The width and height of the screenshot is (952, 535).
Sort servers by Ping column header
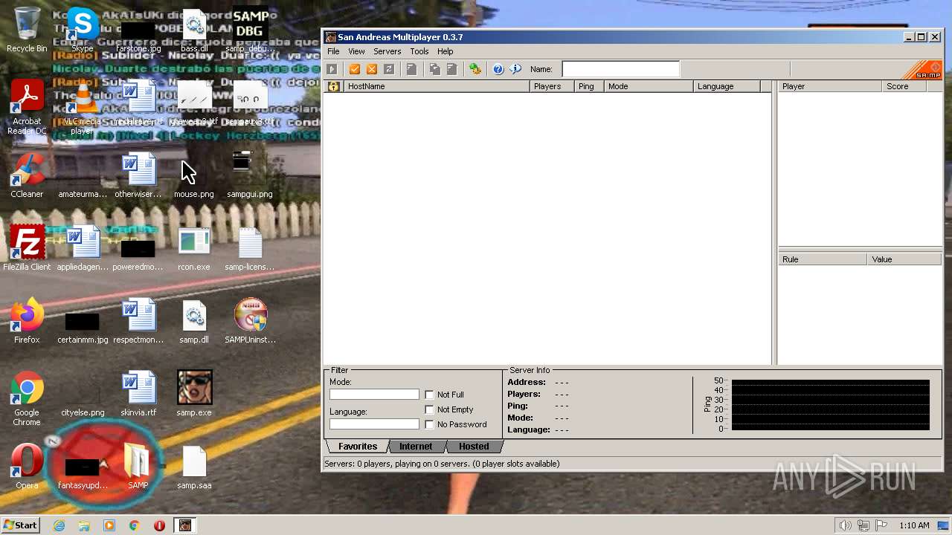tap(589, 86)
